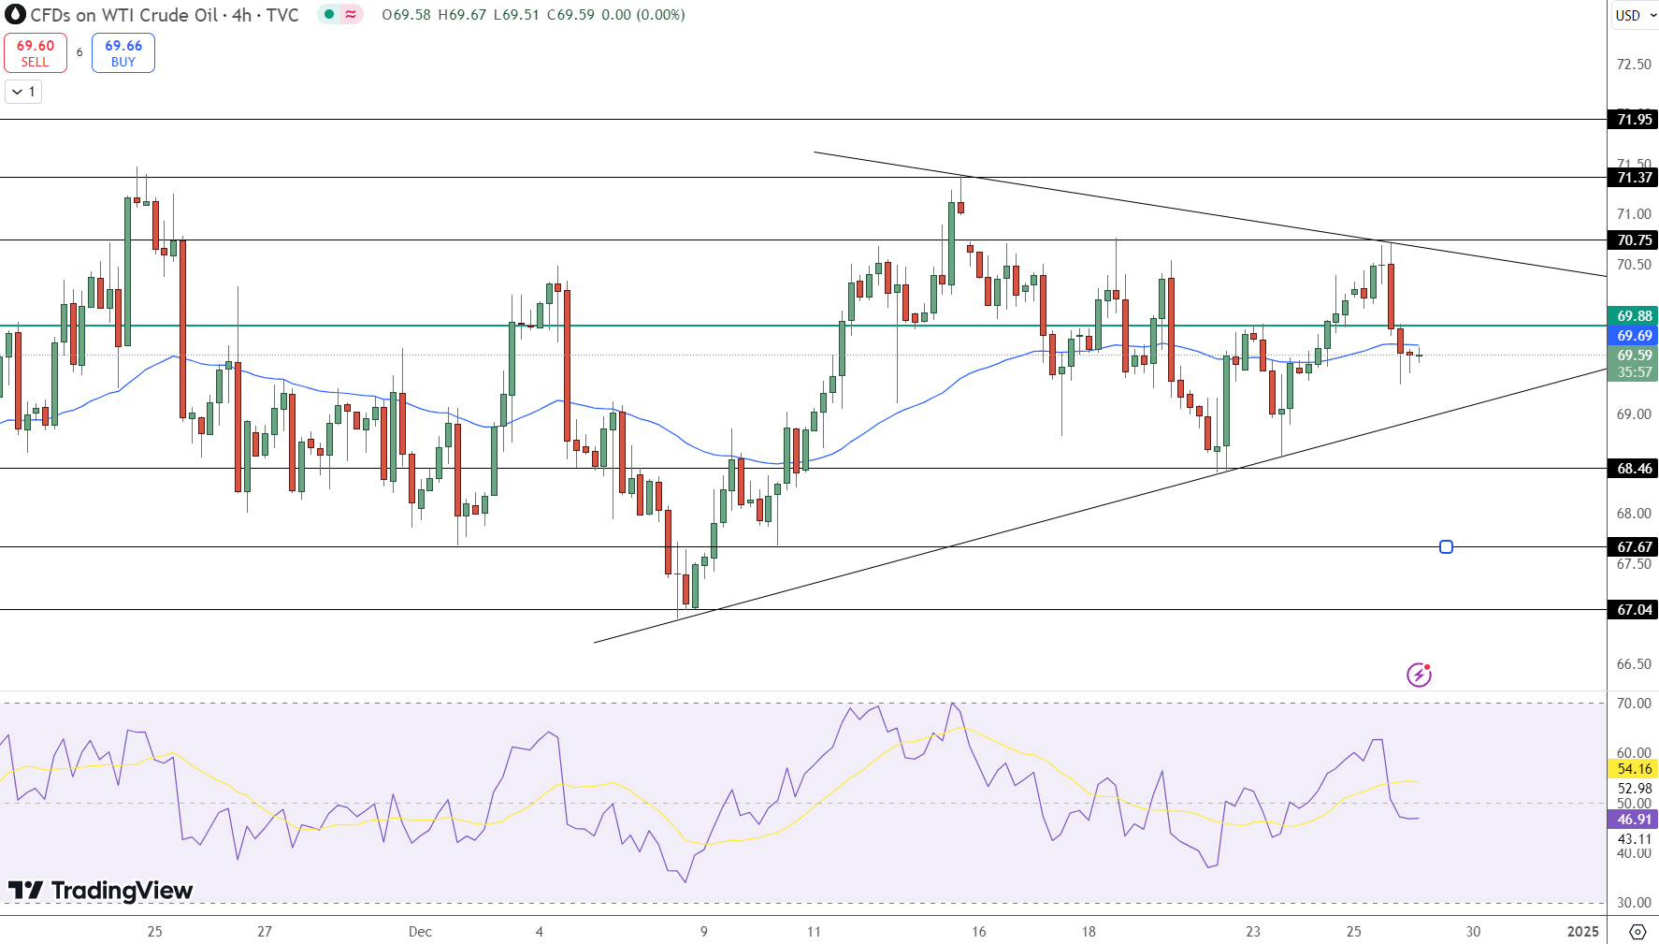Viewport: 1659px width, 944px height.
Task: Click the 71.95 price level label
Action: 1634,119
